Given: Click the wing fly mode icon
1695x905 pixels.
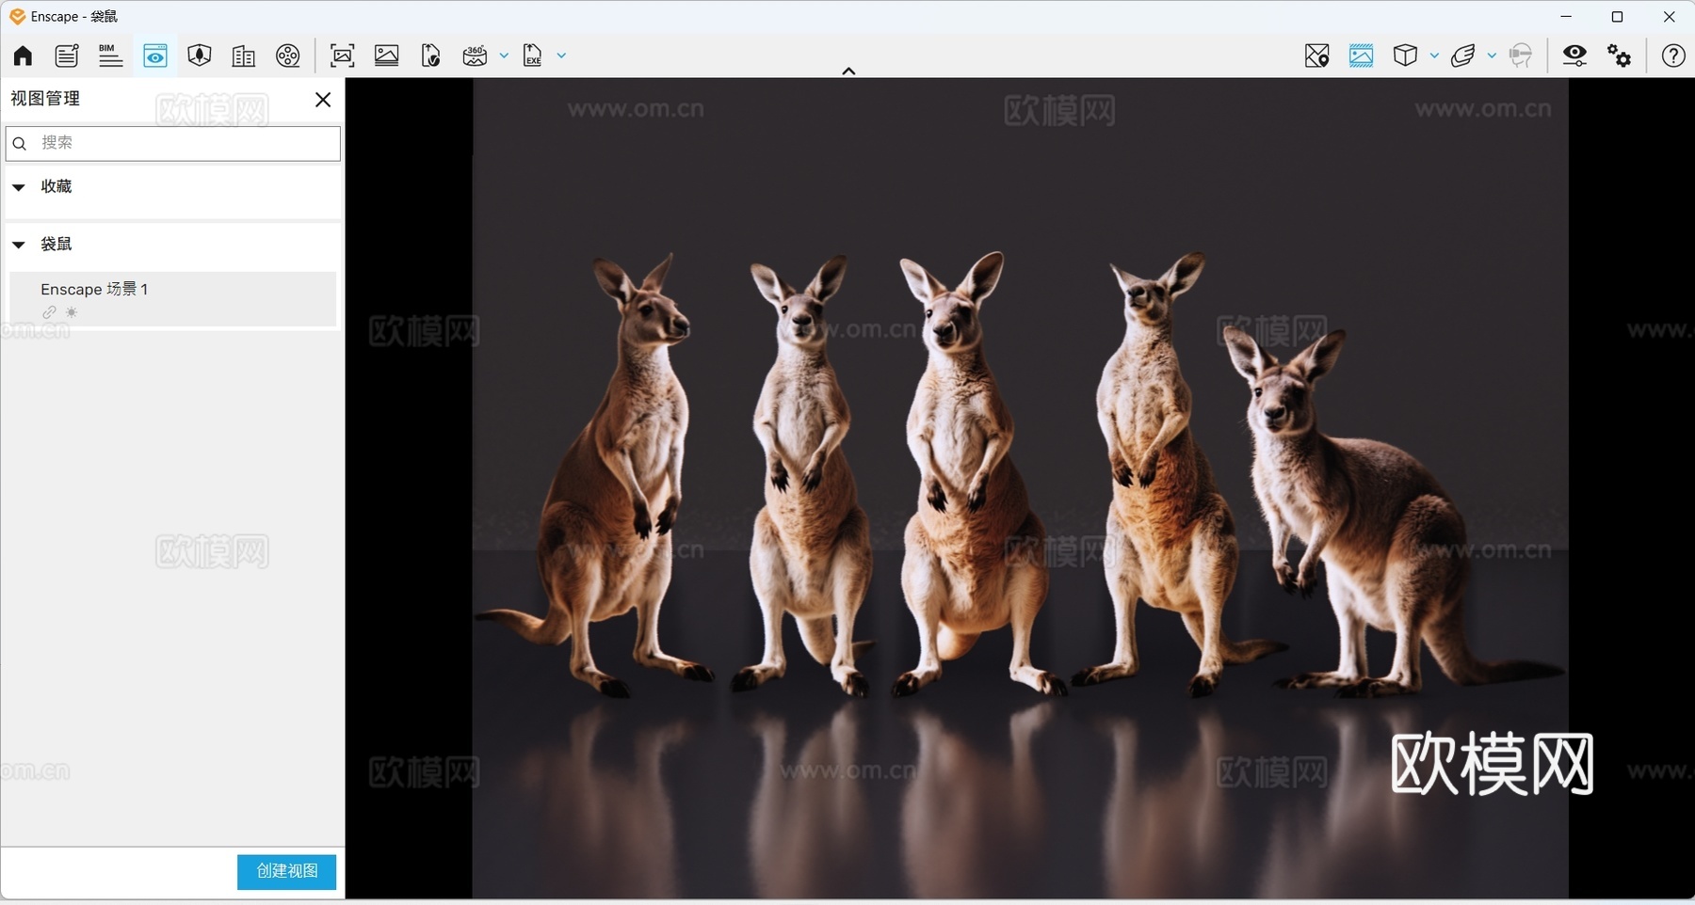Looking at the screenshot, I should pyautogui.click(x=1462, y=56).
